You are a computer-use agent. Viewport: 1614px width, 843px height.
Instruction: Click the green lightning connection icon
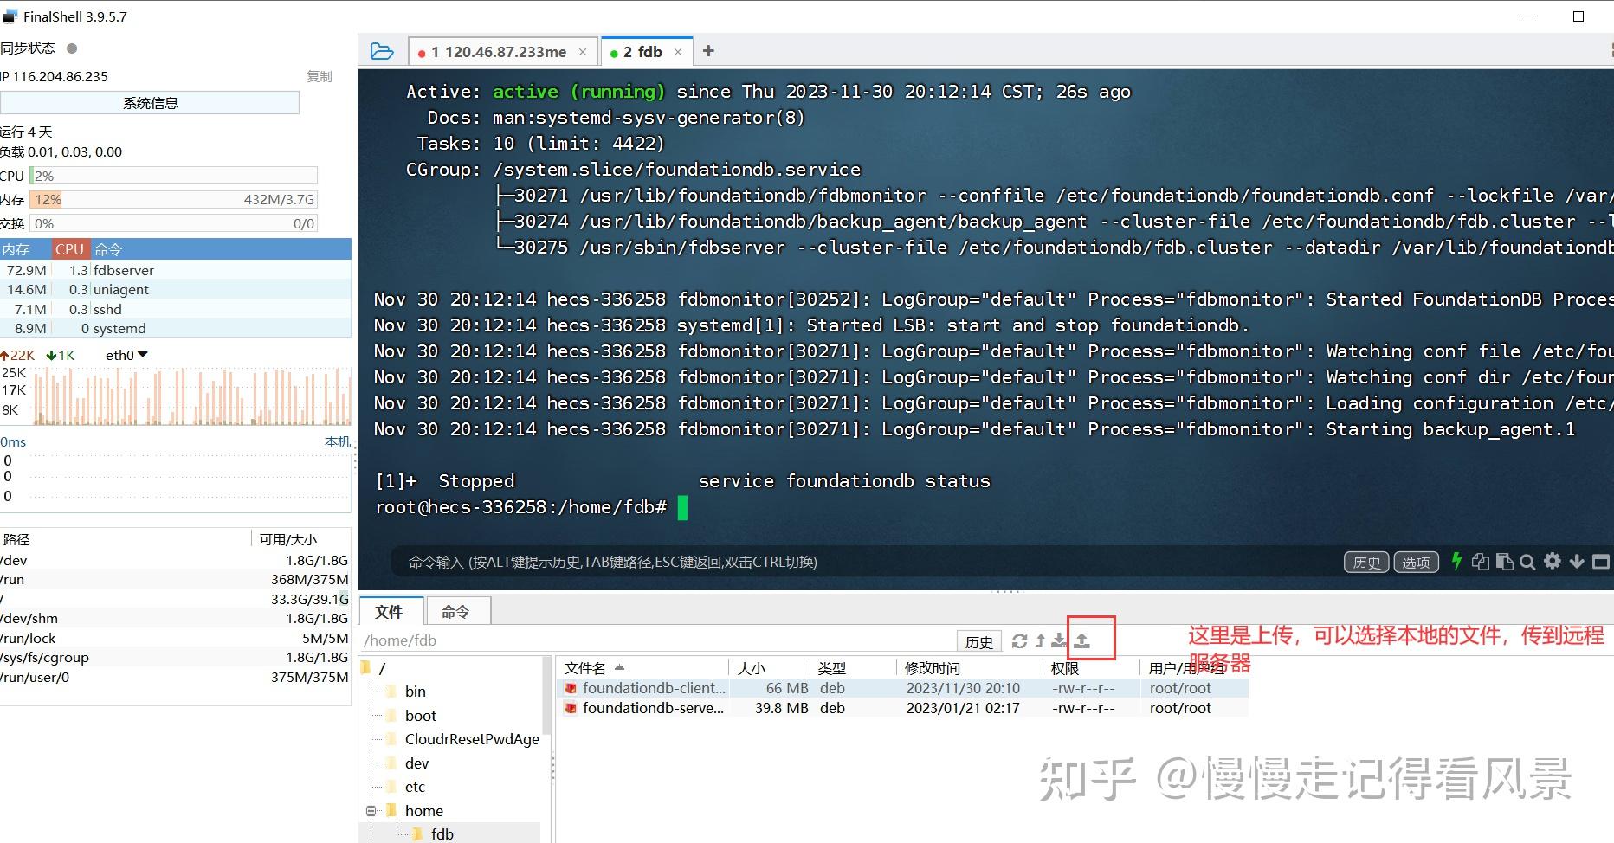tap(1456, 562)
